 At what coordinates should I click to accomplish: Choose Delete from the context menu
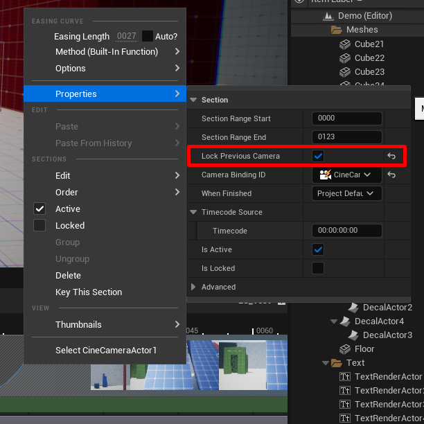(x=105, y=275)
